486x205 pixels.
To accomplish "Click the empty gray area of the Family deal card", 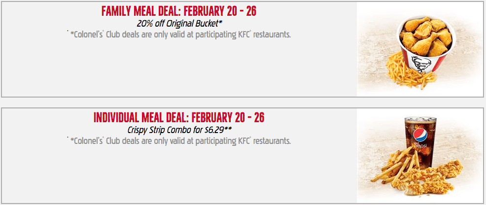I will (x=179, y=68).
